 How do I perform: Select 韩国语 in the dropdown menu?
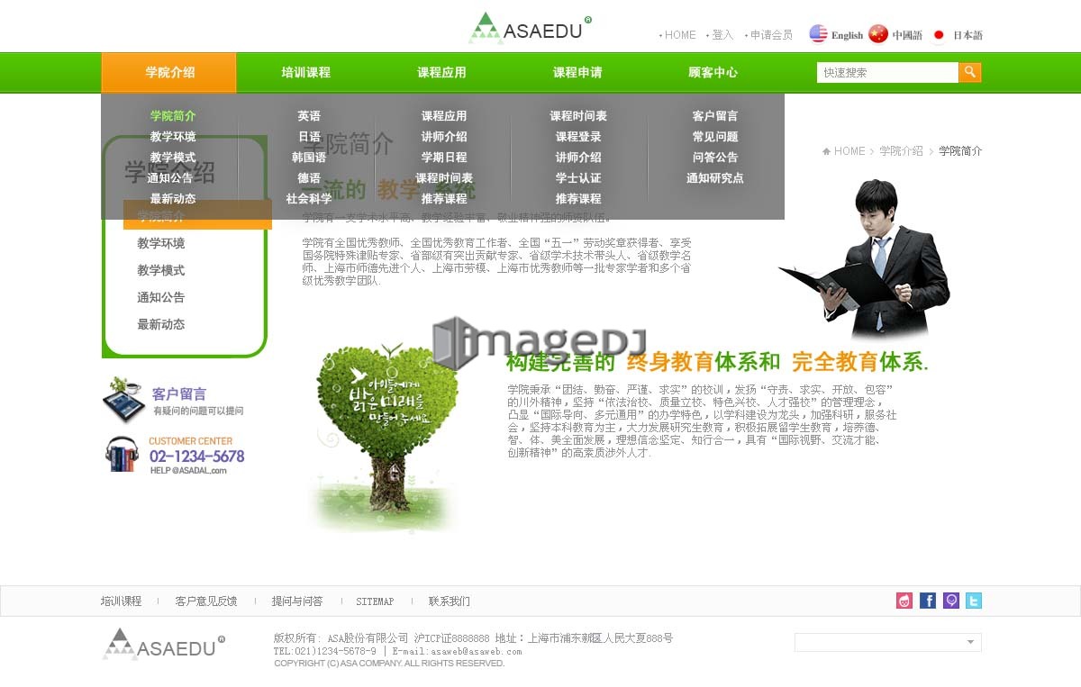coord(309,158)
